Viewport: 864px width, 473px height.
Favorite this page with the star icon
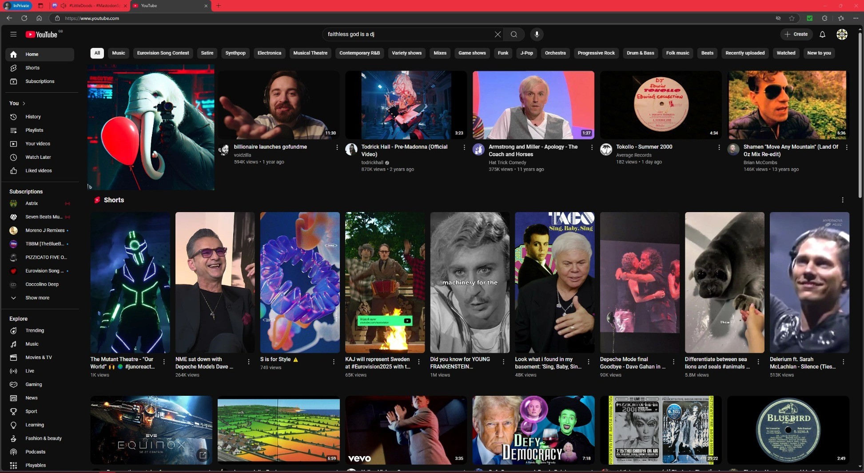pos(792,18)
